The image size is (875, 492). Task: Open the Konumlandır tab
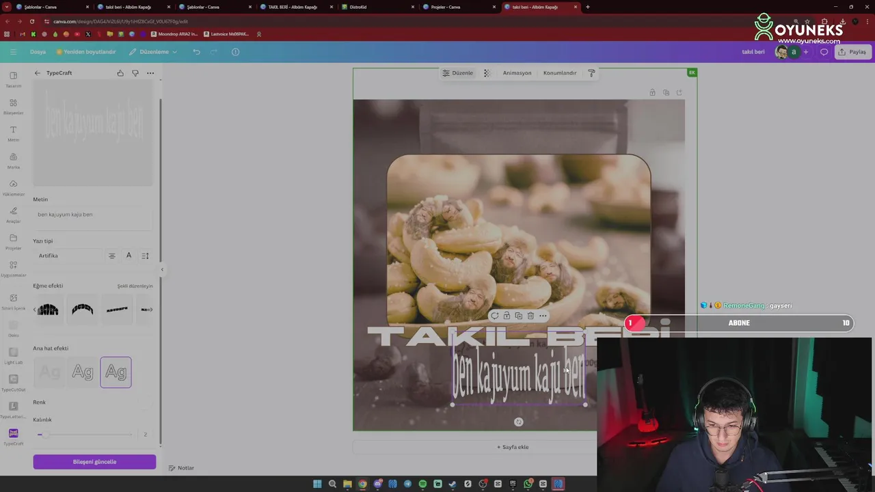coord(560,73)
